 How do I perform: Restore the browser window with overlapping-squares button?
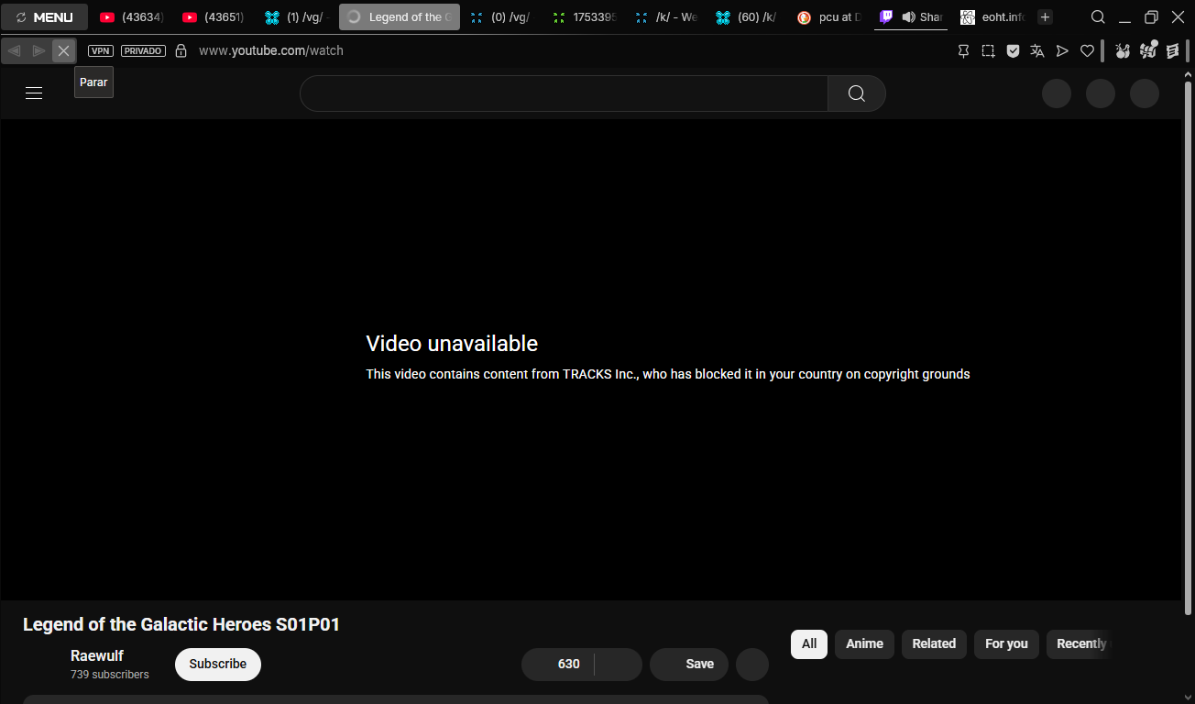pos(1151,17)
